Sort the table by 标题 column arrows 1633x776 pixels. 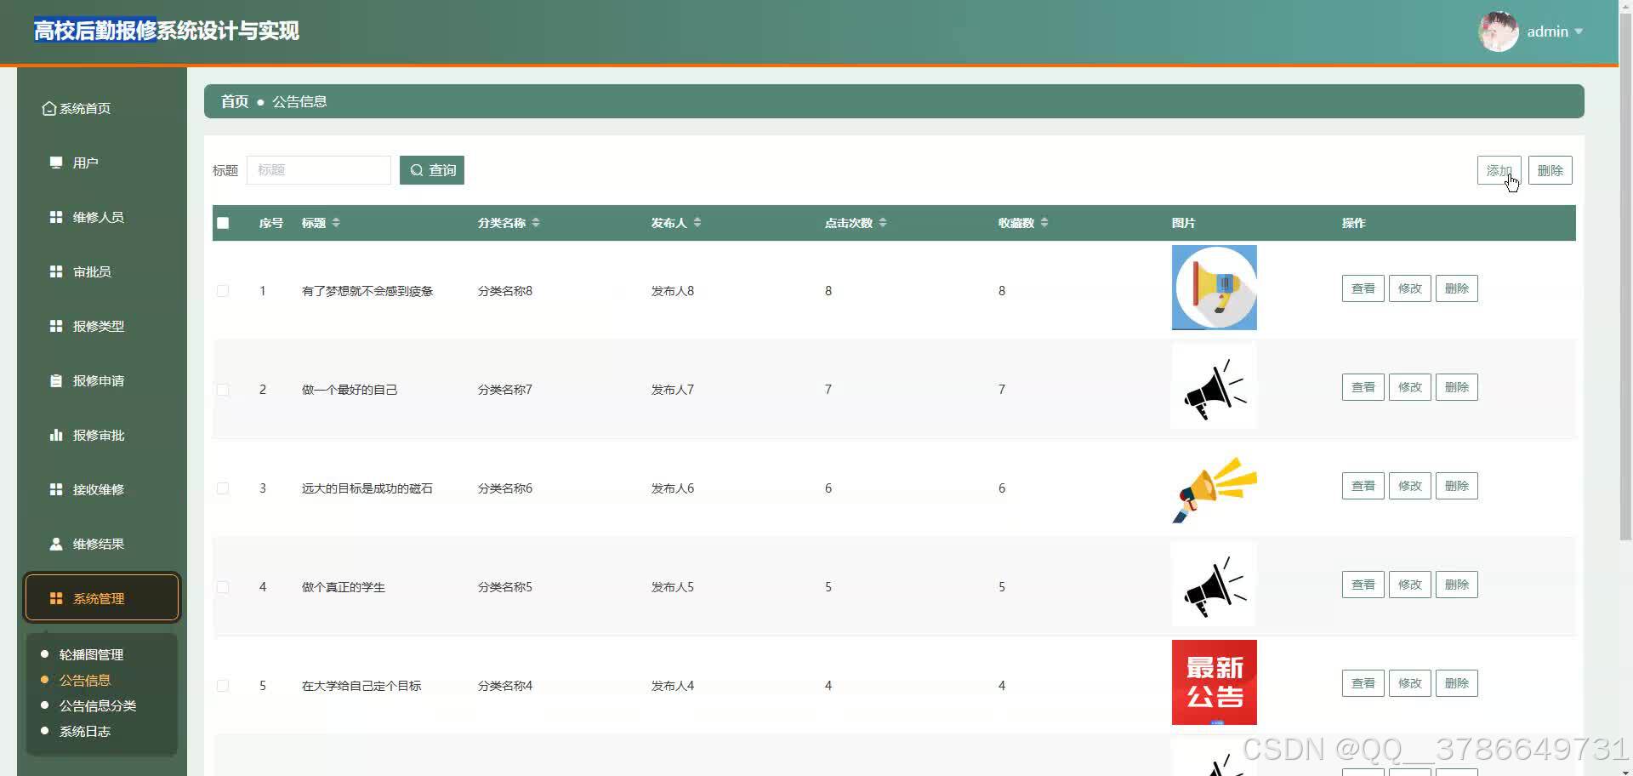336,222
